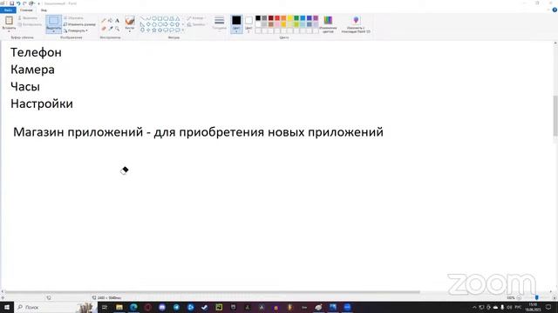
Task: Select Color 1 black swatch
Action: [236, 24]
